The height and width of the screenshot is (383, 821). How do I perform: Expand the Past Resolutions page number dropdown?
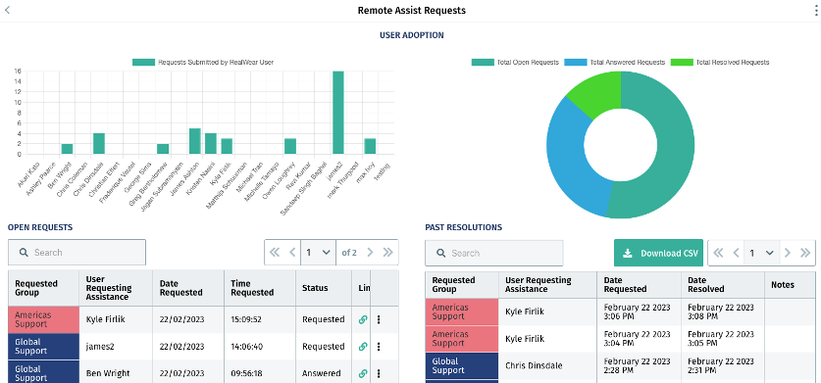click(761, 254)
